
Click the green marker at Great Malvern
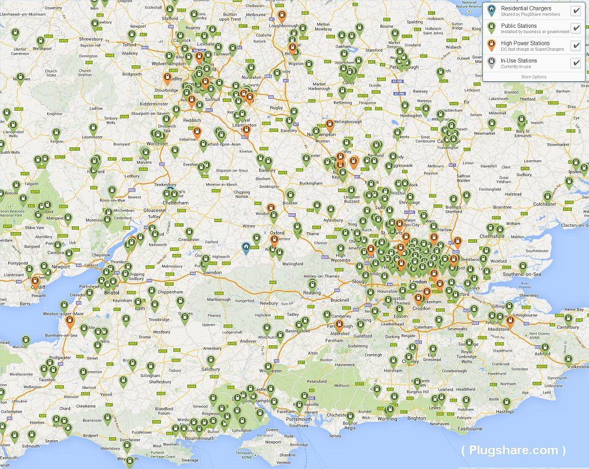point(145,153)
